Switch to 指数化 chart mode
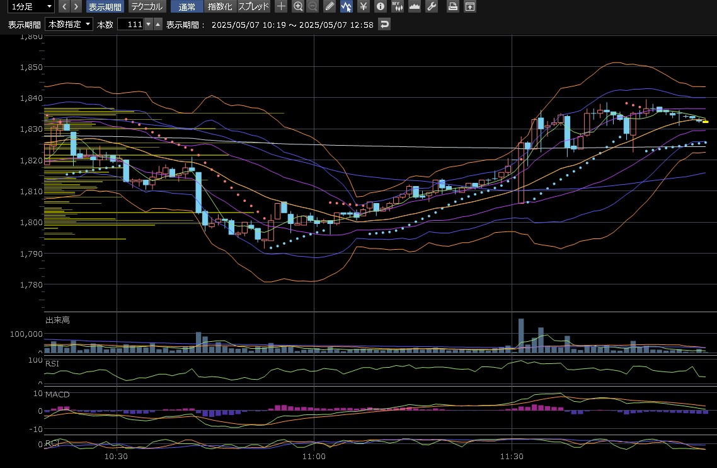This screenshot has width=717, height=468. [220, 6]
